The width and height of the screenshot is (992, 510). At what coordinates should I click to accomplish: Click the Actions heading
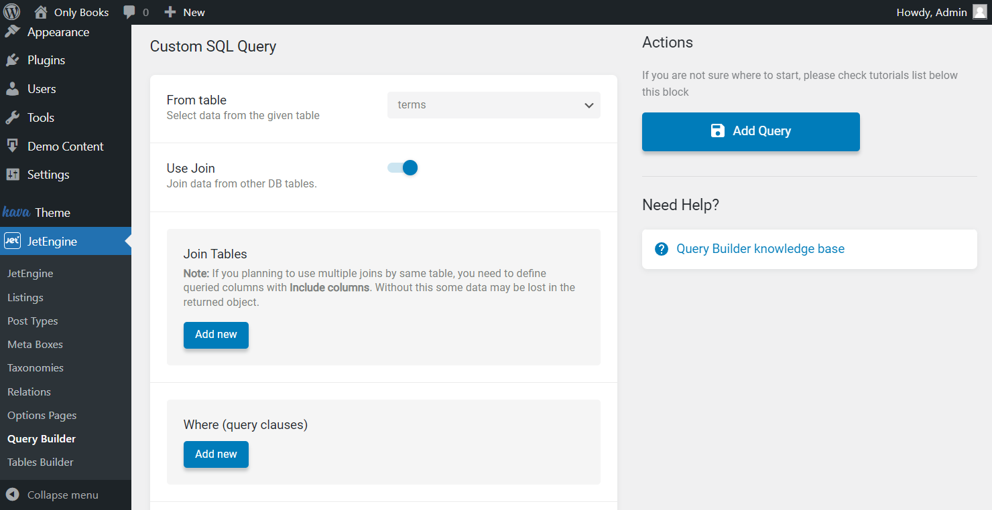pos(668,42)
